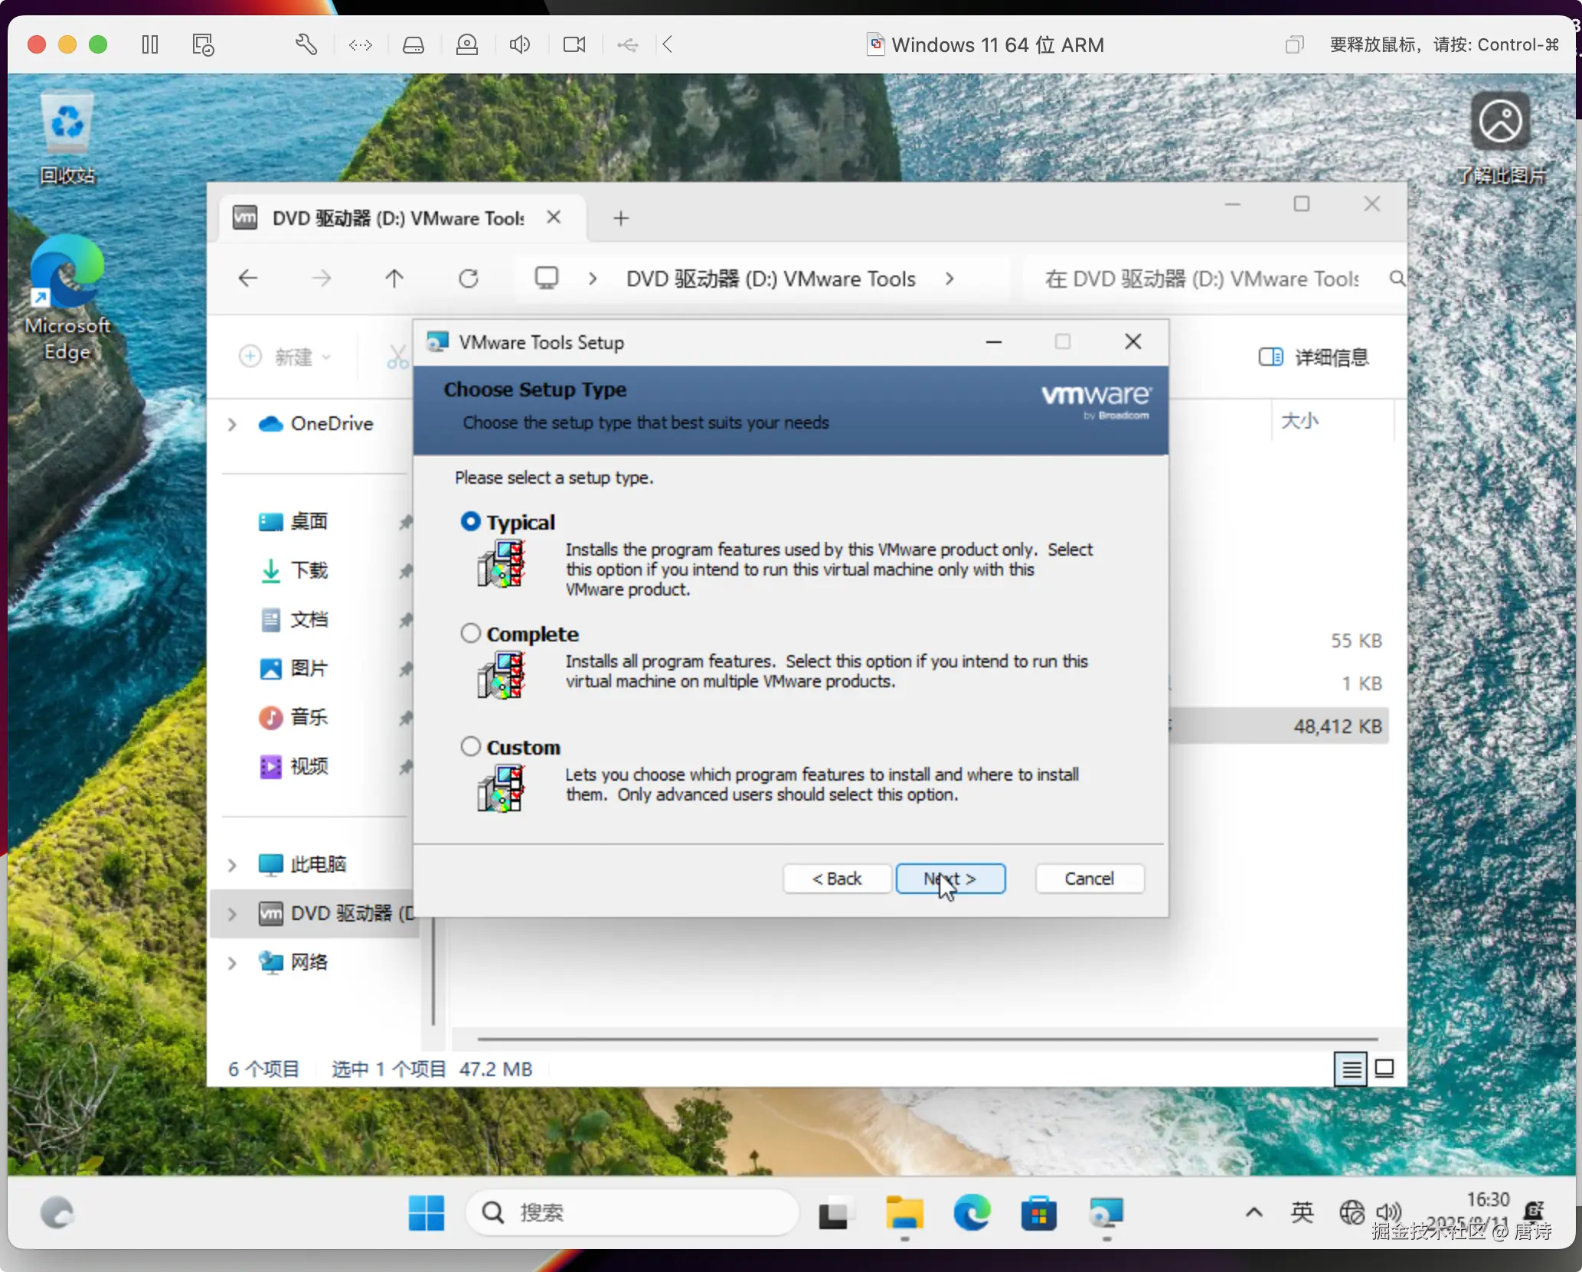
Task: Click the sound speaker icon in VMware toolbar
Action: 519,44
